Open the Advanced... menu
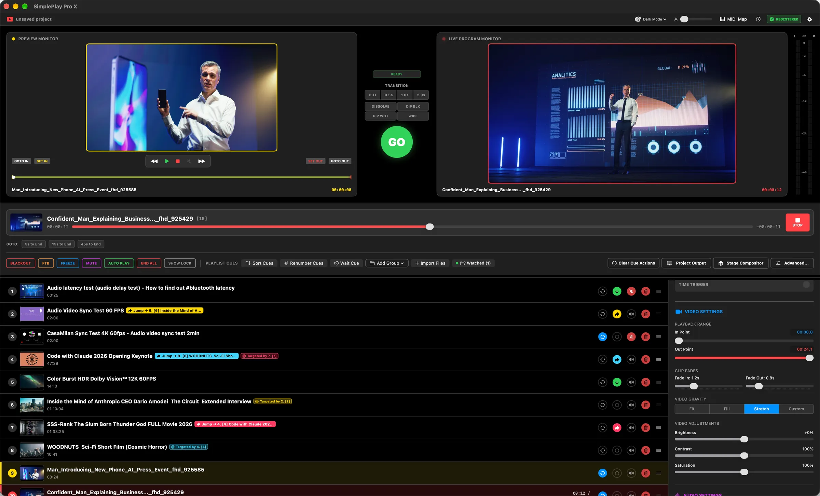The height and width of the screenshot is (496, 820). [x=792, y=263]
